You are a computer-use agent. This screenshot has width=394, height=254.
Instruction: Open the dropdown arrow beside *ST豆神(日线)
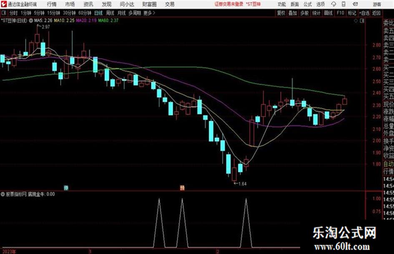click(31, 20)
